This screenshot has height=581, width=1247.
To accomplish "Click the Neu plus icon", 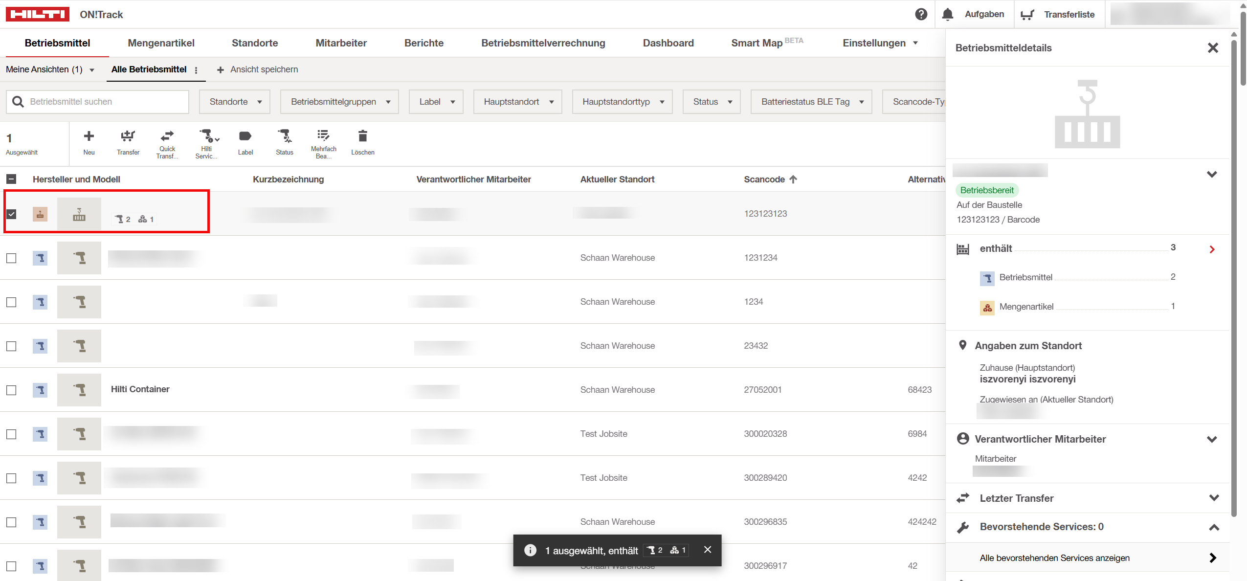I will pos(89,136).
